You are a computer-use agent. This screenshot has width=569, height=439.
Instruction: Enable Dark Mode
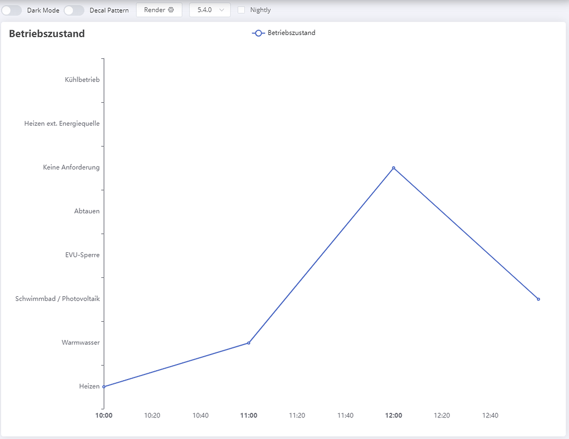[x=12, y=10]
